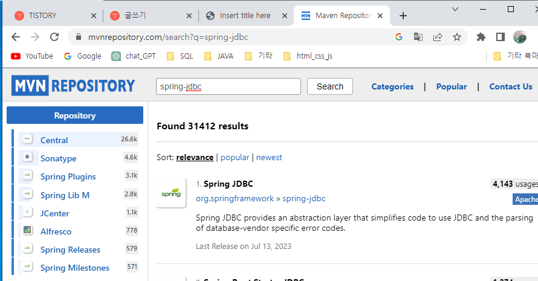This screenshot has width=538, height=281.
Task: Open the Categories link
Action: coord(392,86)
